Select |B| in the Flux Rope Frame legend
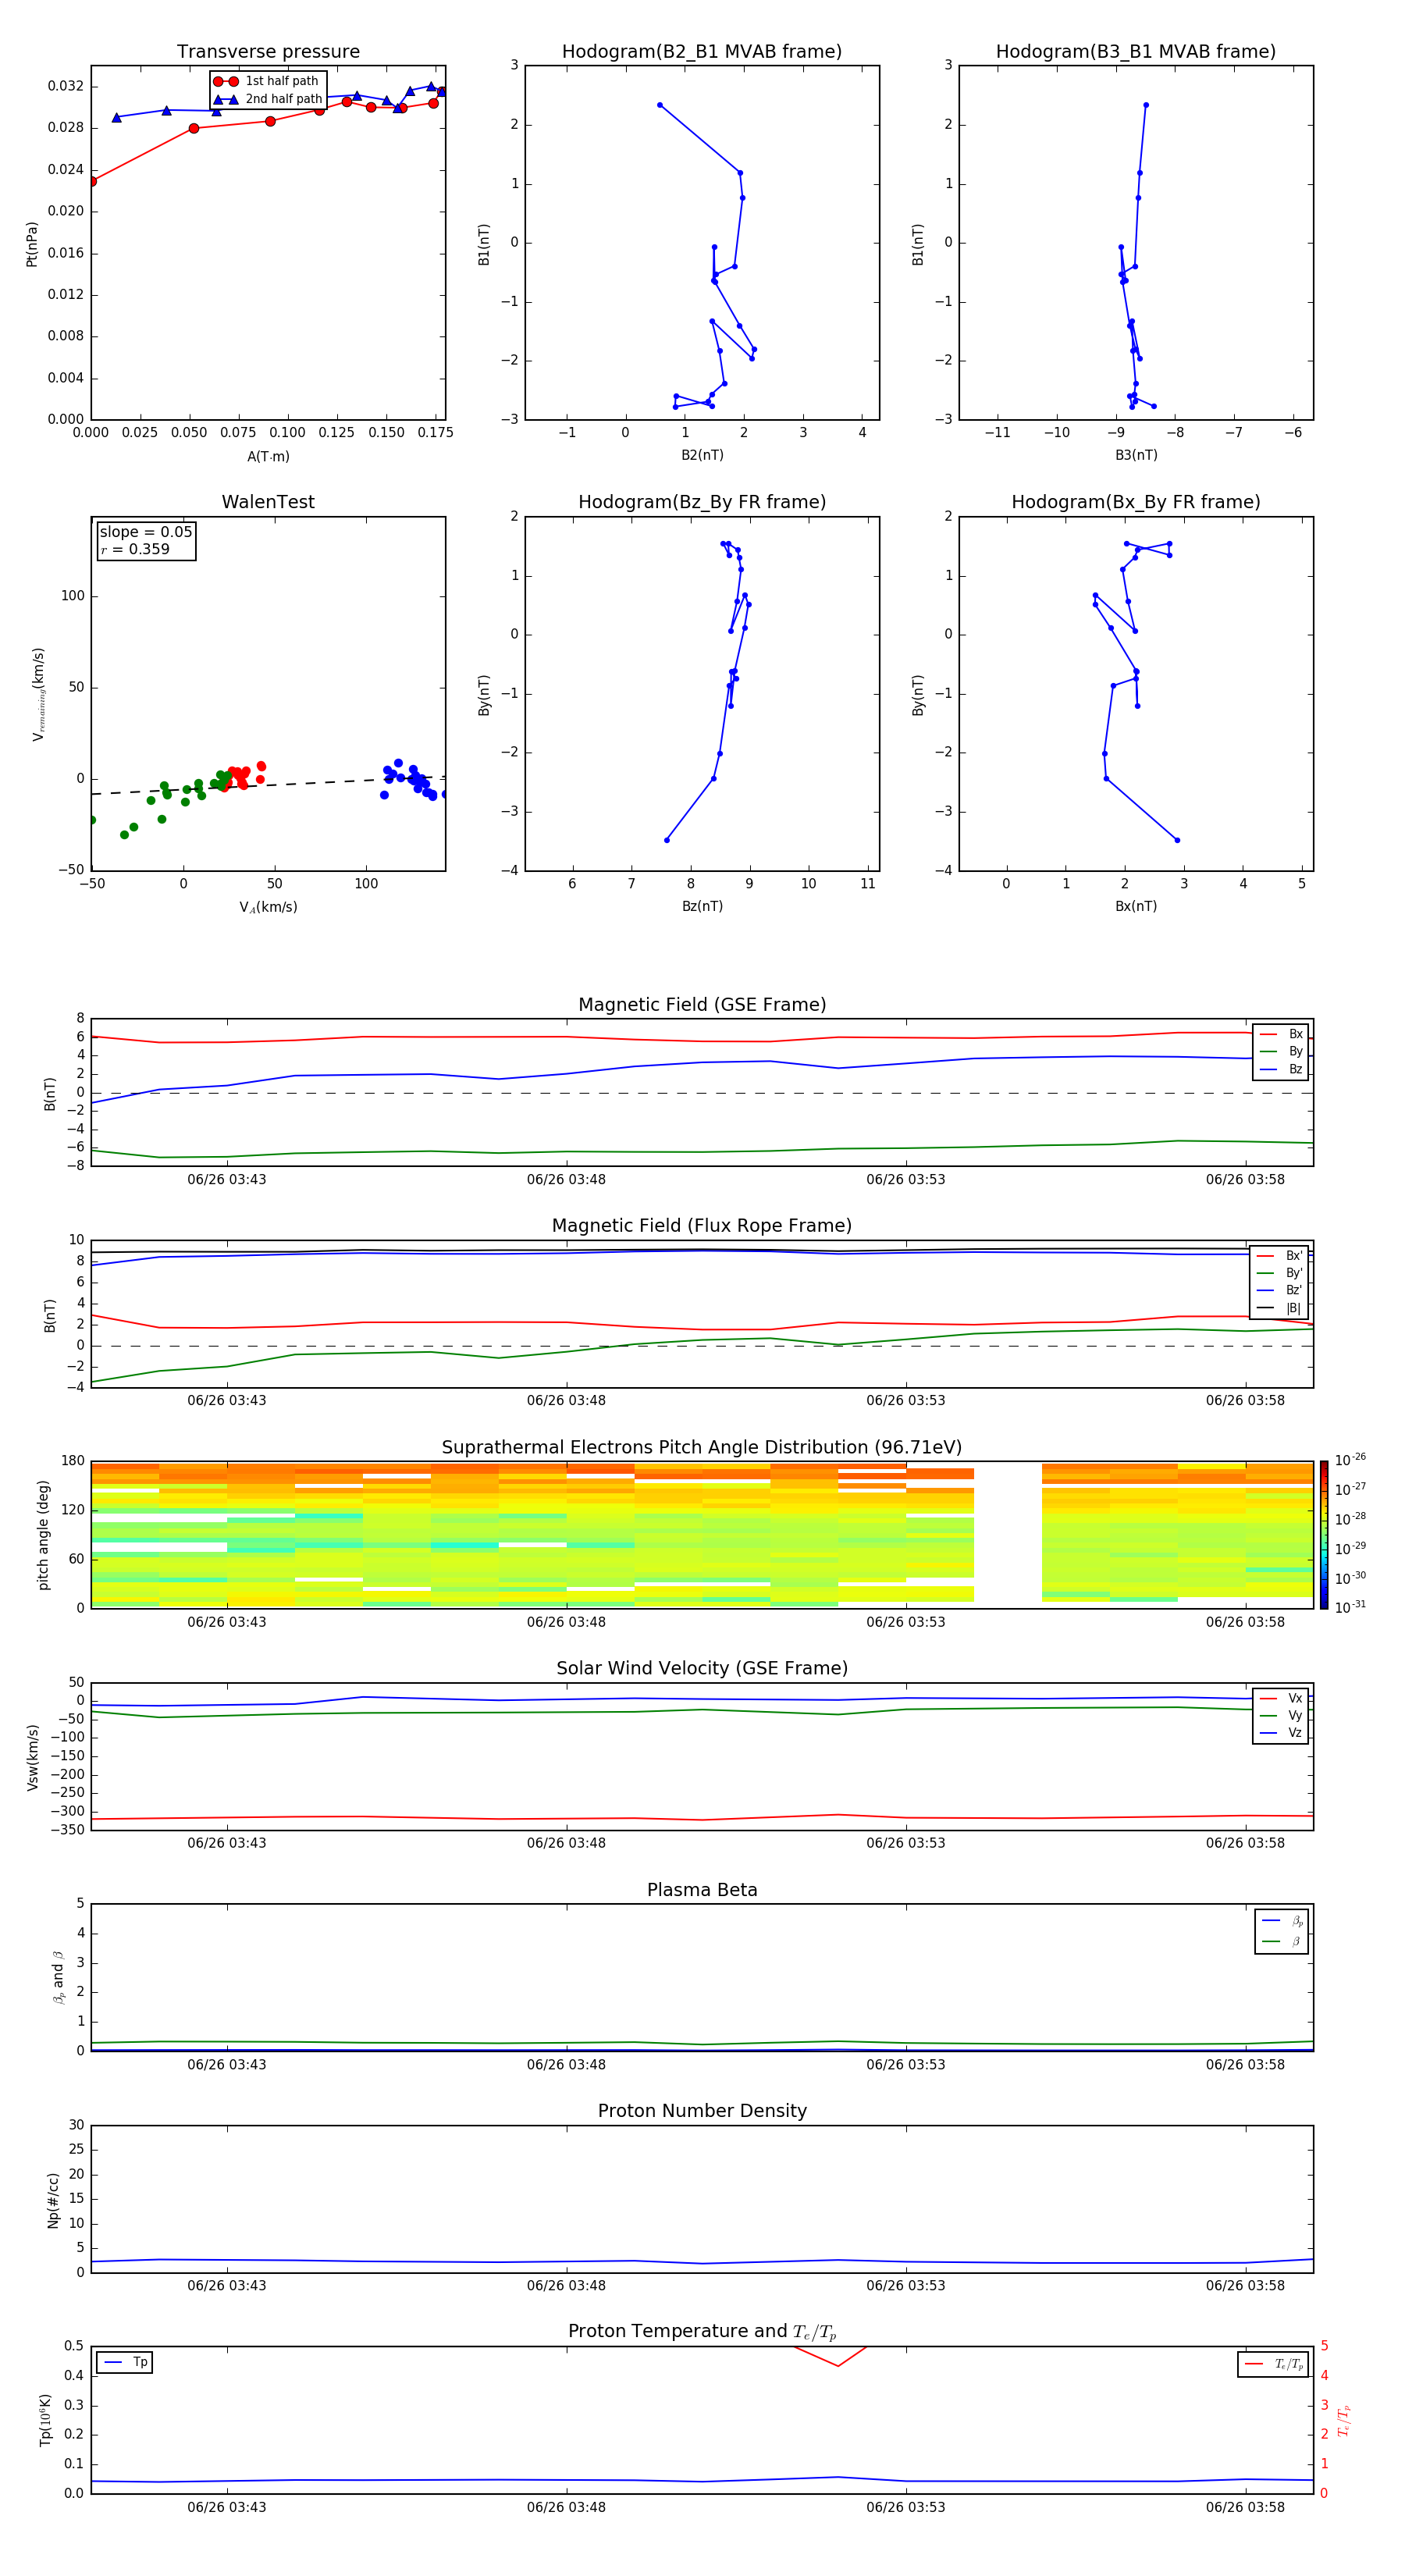Image resolution: width=1405 pixels, height=2576 pixels. [1280, 1308]
